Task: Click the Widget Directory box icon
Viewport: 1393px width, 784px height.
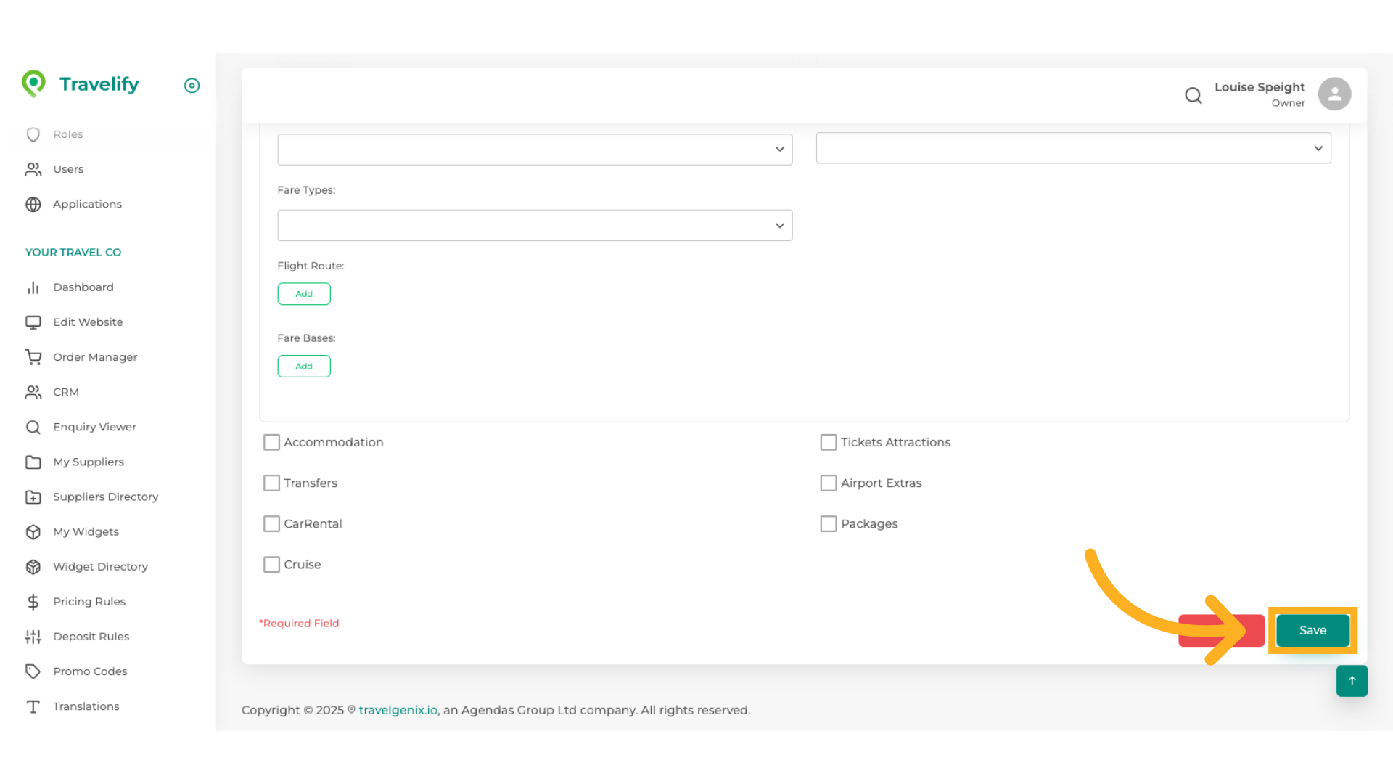Action: click(x=33, y=567)
